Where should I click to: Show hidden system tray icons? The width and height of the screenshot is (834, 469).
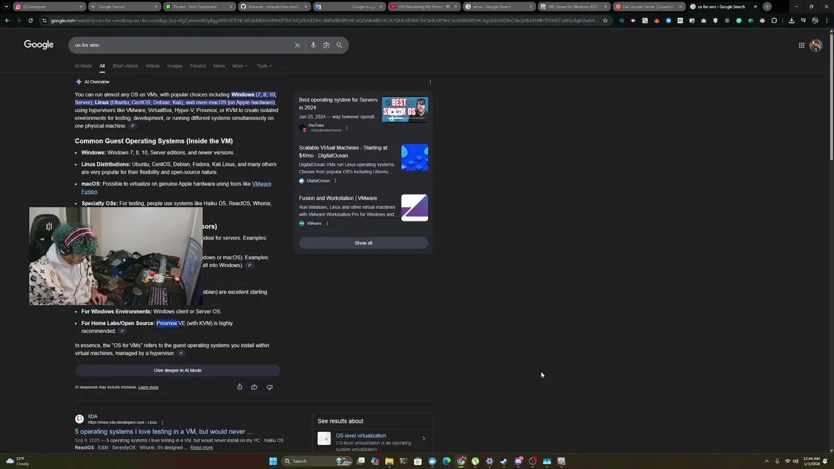(766, 461)
